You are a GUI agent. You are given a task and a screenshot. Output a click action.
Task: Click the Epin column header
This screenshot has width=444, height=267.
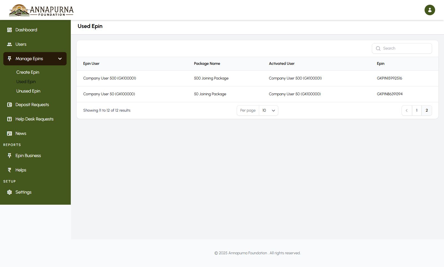click(381, 64)
